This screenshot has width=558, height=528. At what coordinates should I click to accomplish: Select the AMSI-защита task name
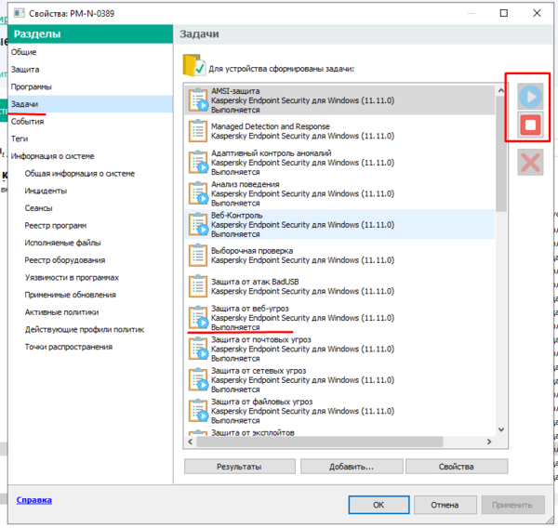(x=235, y=91)
